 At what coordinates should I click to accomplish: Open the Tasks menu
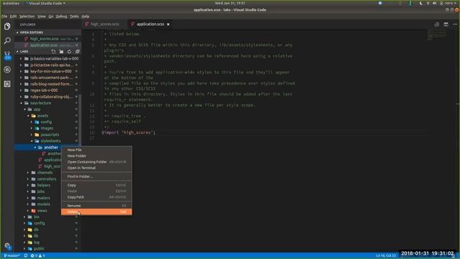click(74, 17)
